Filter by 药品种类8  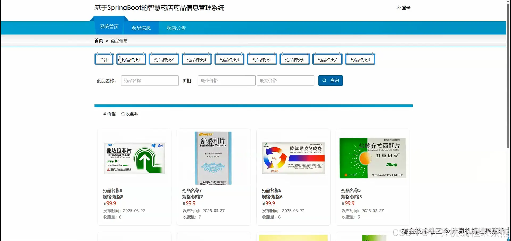tap(360, 59)
